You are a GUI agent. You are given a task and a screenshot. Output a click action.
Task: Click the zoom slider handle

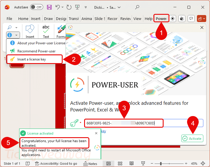coord(161,164)
